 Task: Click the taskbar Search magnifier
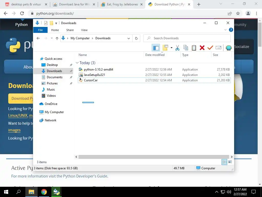coord(18,192)
